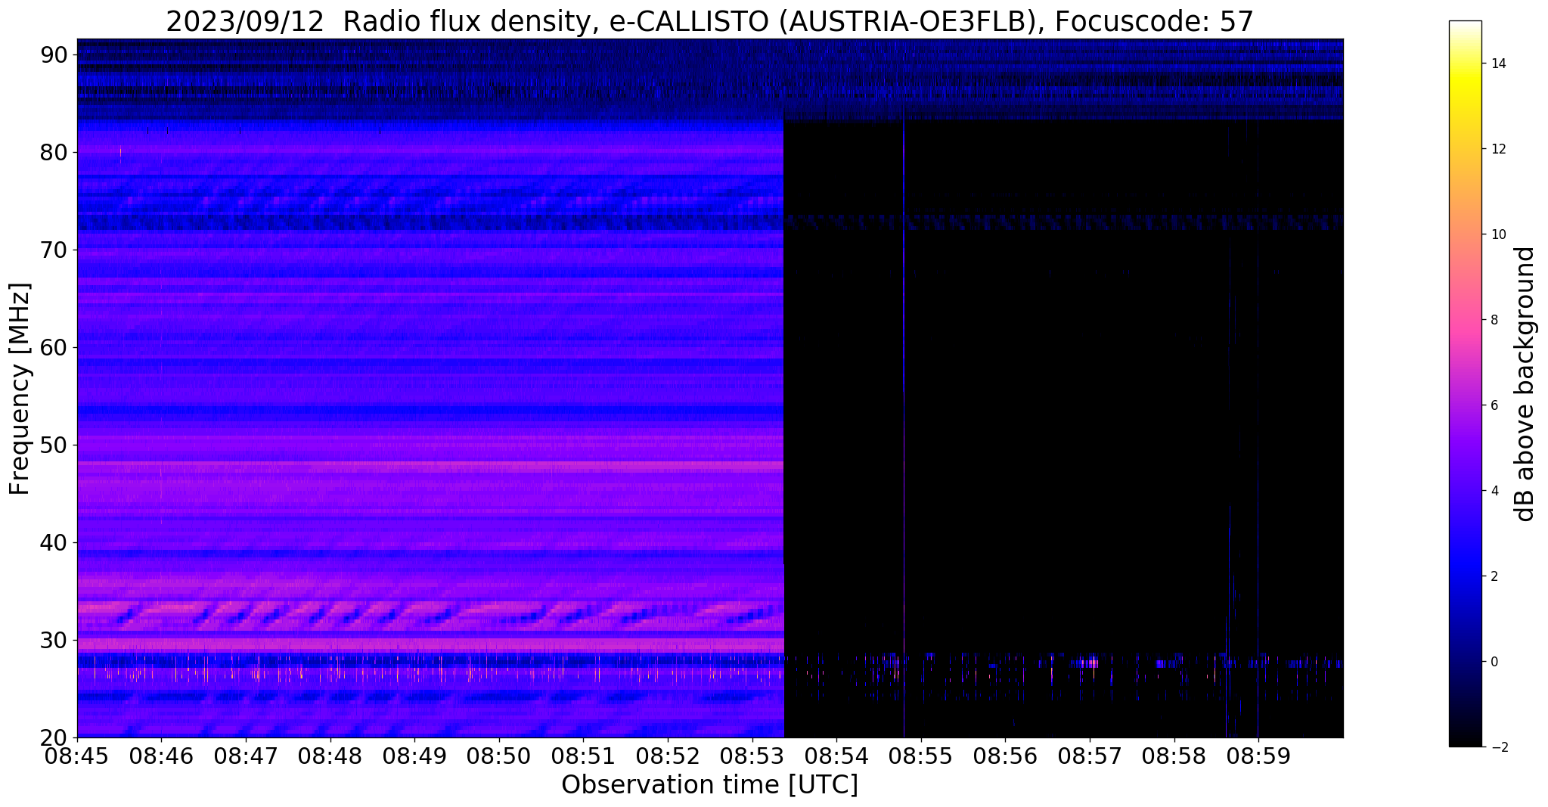This screenshot has width=1548, height=807.
Task: Click the 80 MHz frequency tick label
Action: click(x=53, y=152)
